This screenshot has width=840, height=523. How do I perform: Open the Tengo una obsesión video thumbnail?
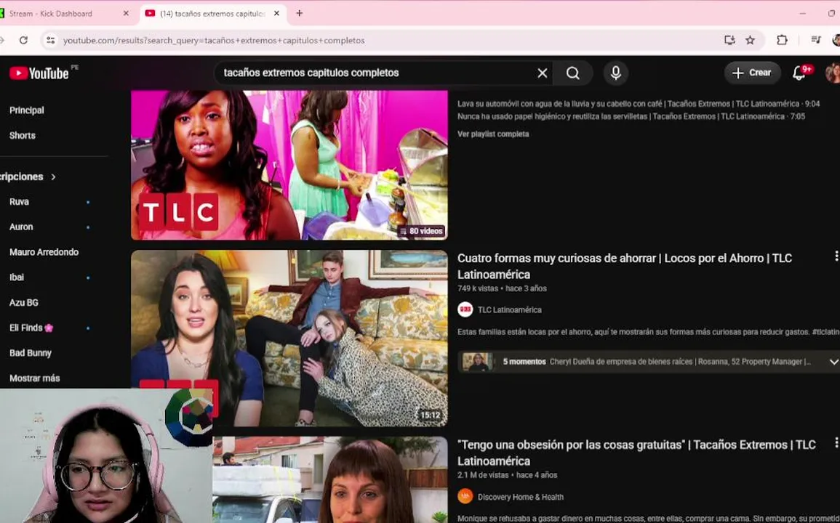tap(330, 479)
